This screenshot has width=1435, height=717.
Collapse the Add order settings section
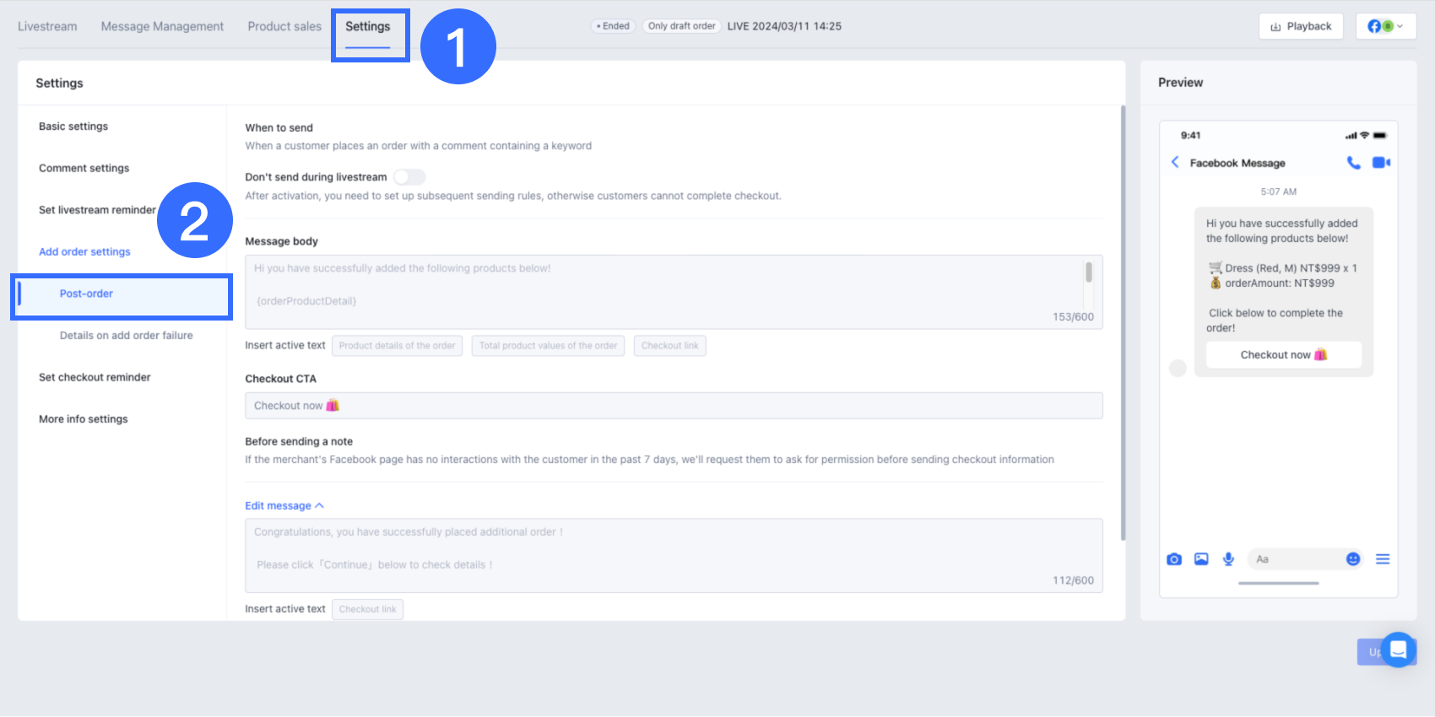click(84, 251)
